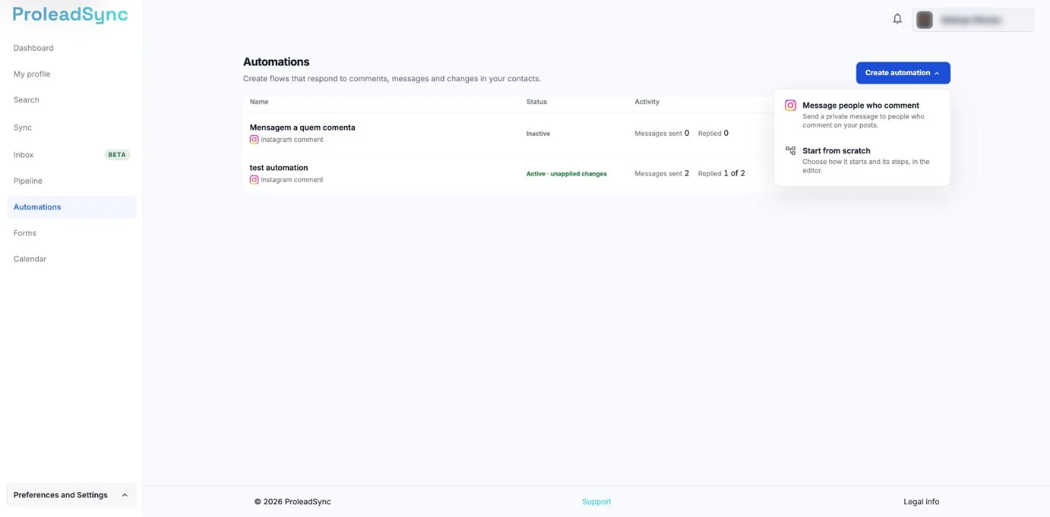This screenshot has height=517, width=1050.
Task: Click the ProleadSync logo
Action: (70, 15)
